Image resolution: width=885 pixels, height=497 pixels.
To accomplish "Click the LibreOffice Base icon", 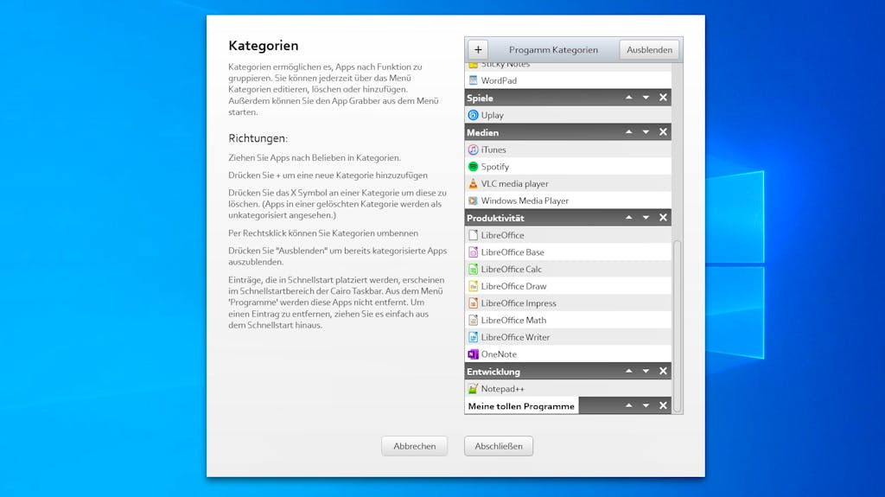I will click(x=473, y=252).
